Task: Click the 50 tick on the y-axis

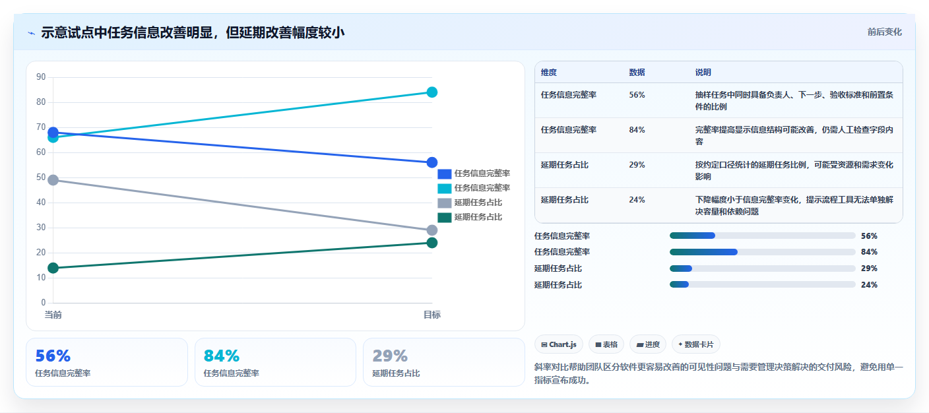Action: pos(41,177)
